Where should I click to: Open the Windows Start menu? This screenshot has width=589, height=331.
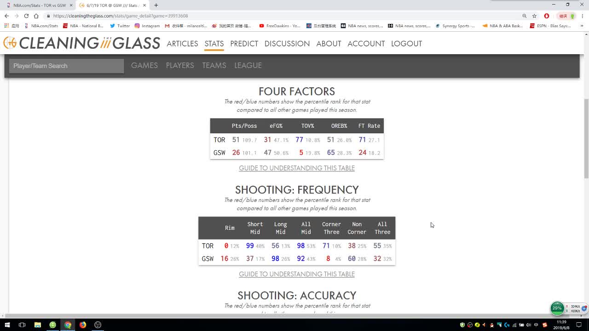(x=7, y=325)
